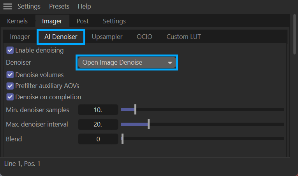
Task: Select the top-level Settings tab
Action: 114,21
